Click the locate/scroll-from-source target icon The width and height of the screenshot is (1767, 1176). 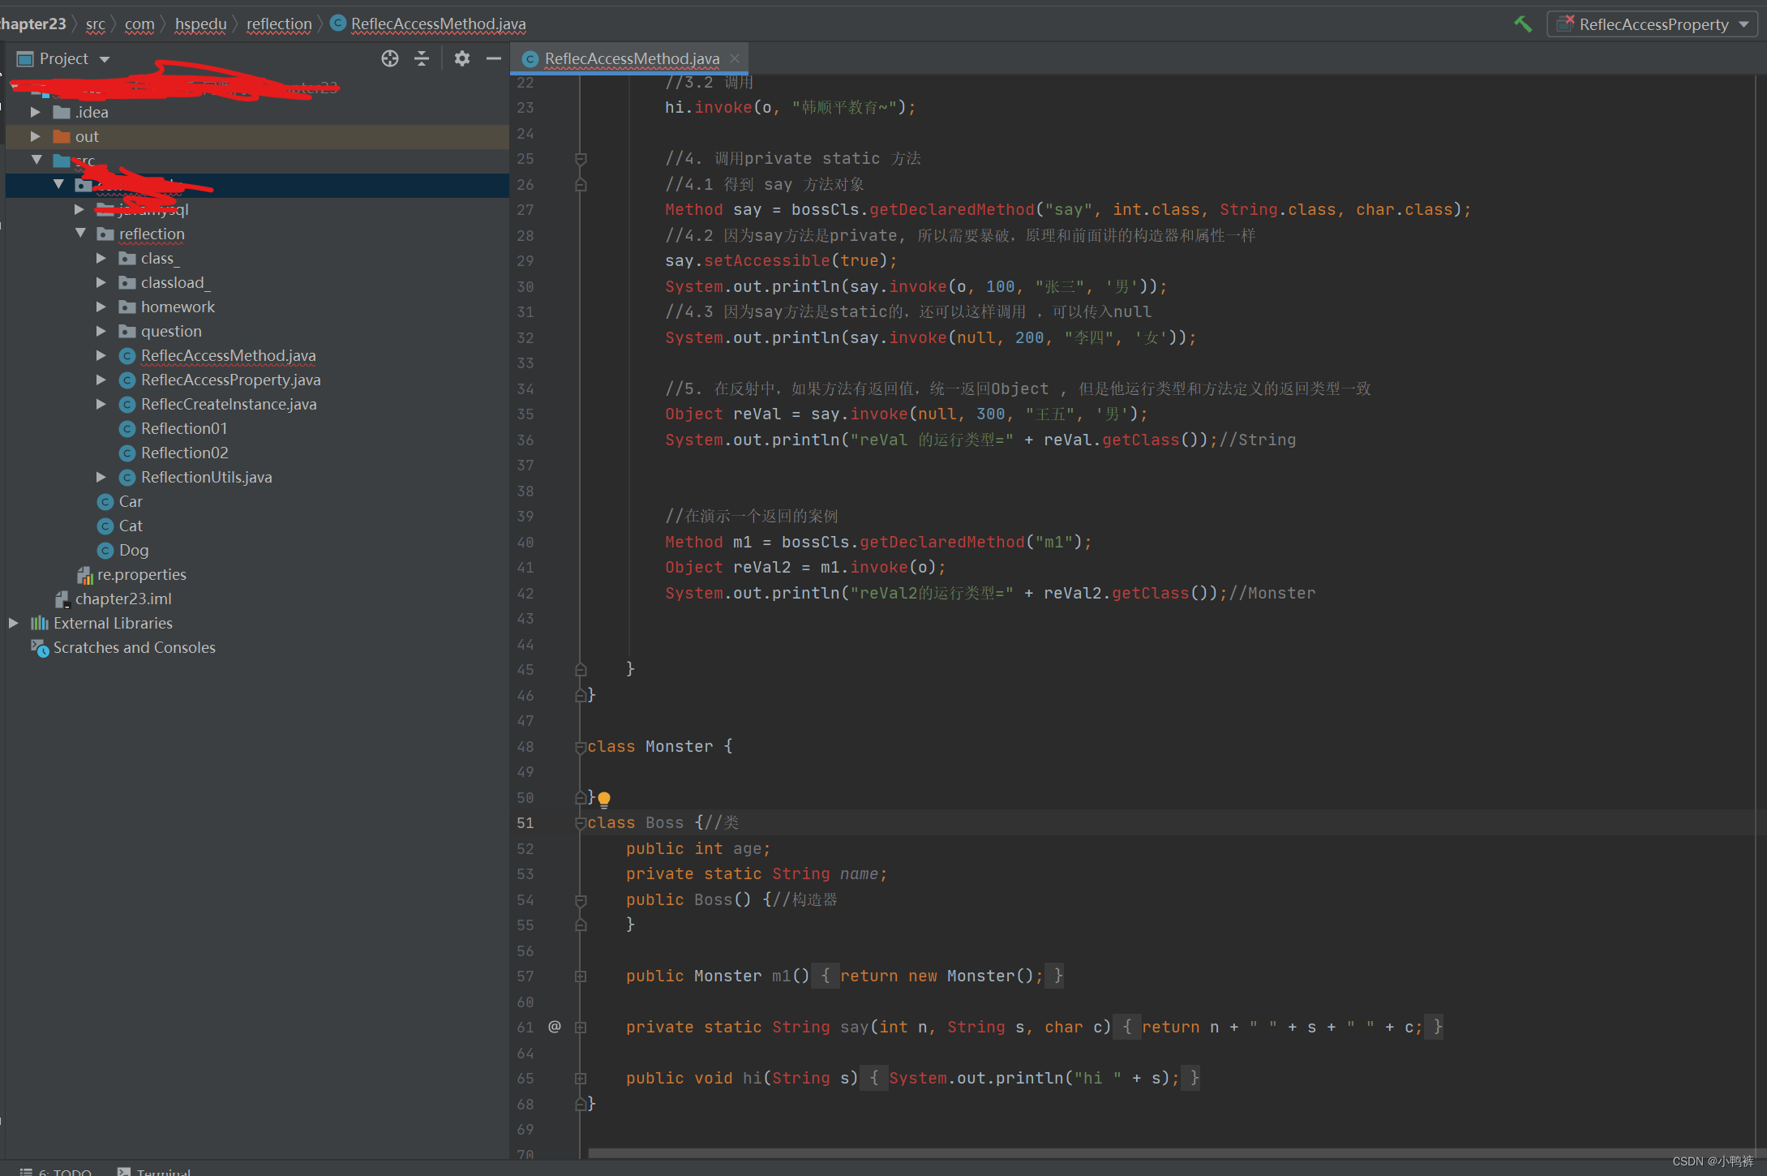pyautogui.click(x=390, y=58)
